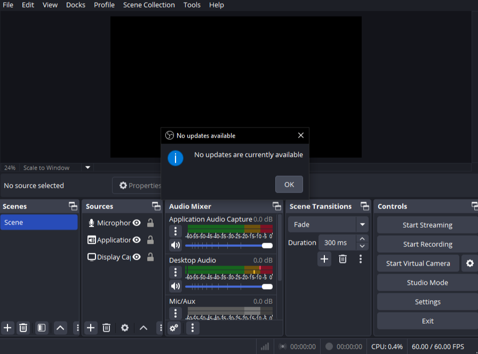Add a new scene with plus icon
Viewport: 478px width, 354px height.
(x=7, y=328)
